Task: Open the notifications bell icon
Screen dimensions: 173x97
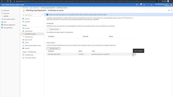Action: 141,5
